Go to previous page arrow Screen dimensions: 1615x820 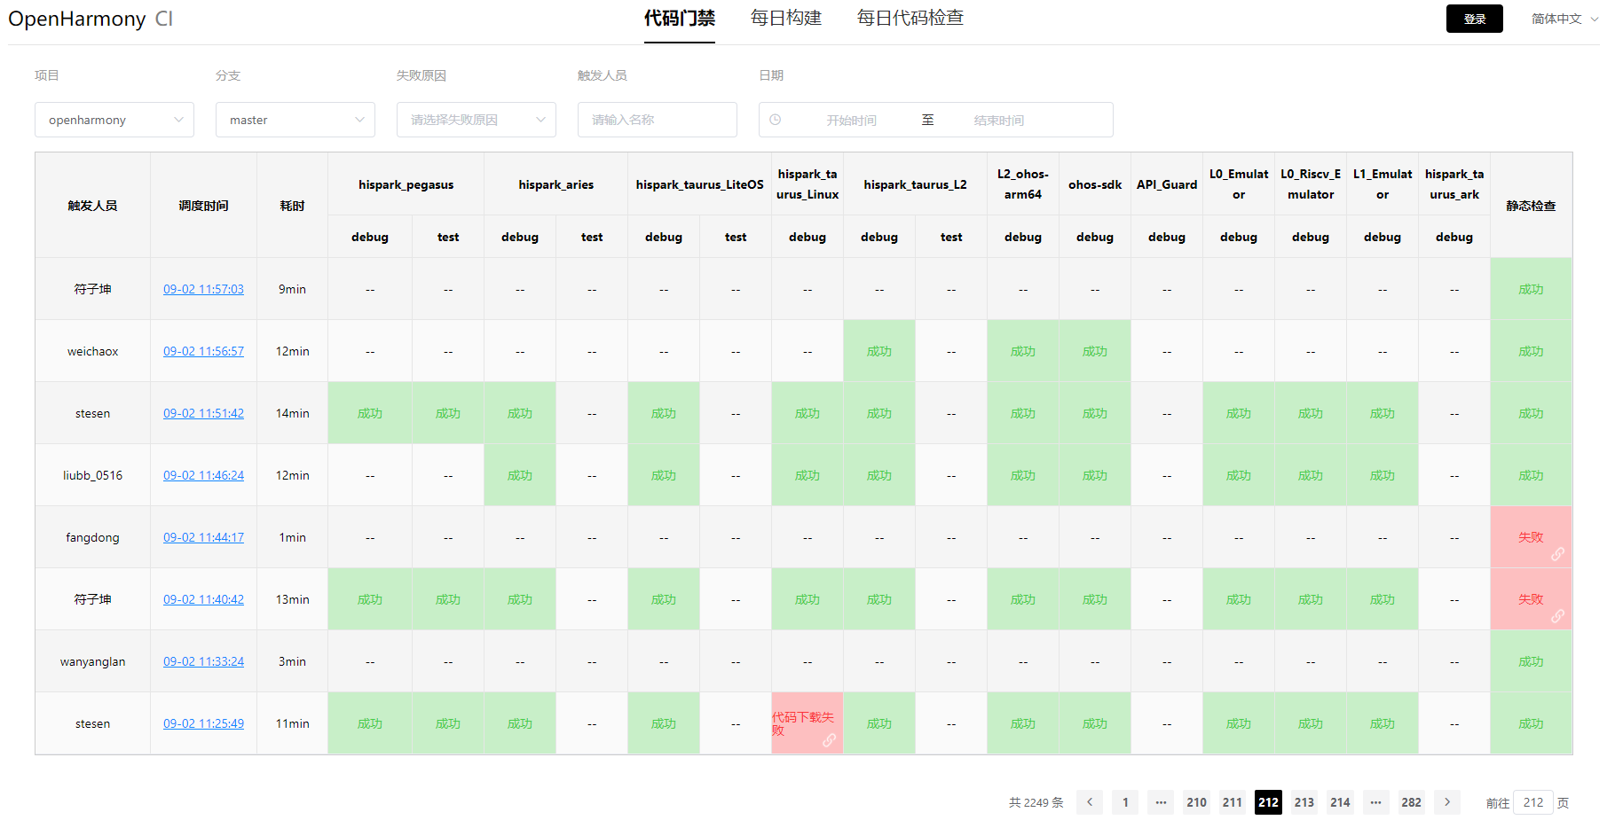[x=1090, y=802]
